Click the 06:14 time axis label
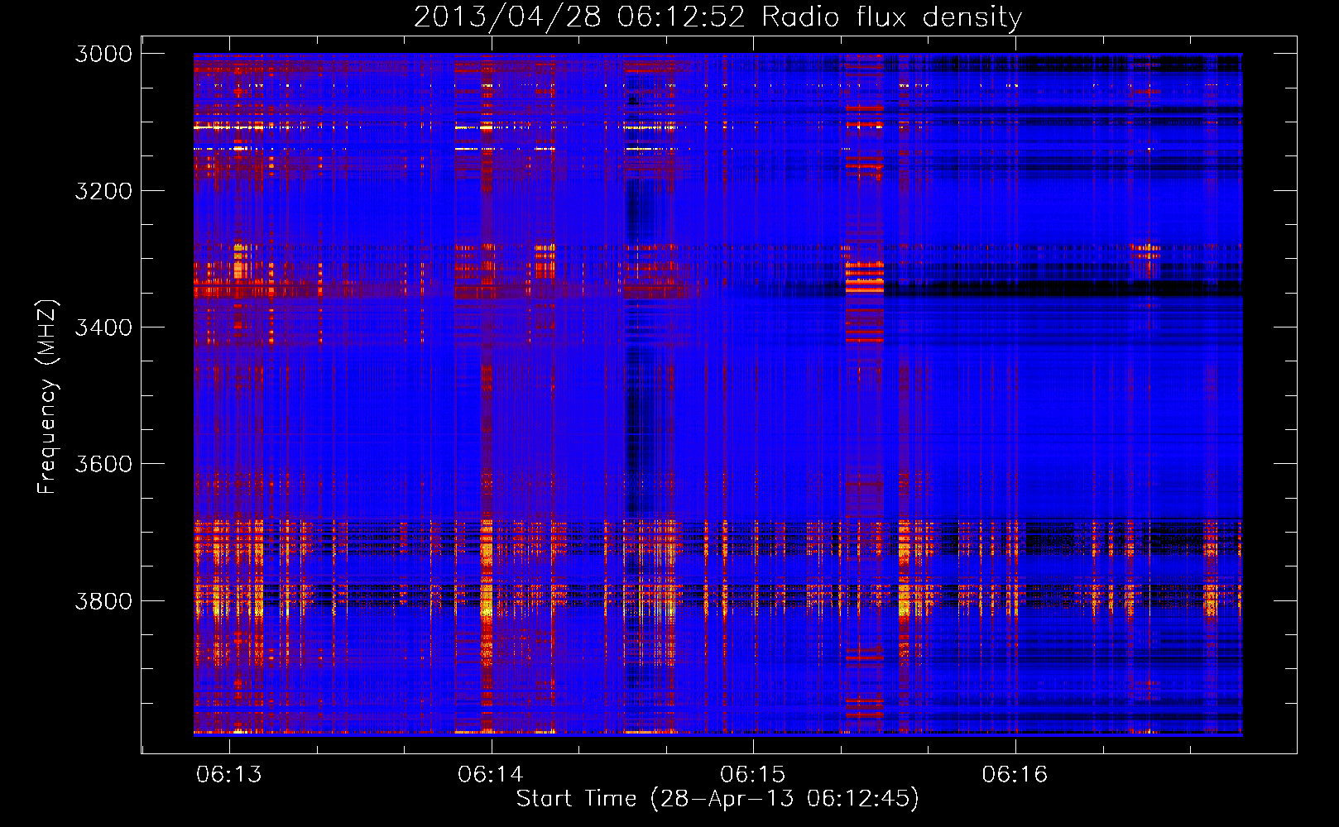1339x827 pixels. (x=491, y=774)
